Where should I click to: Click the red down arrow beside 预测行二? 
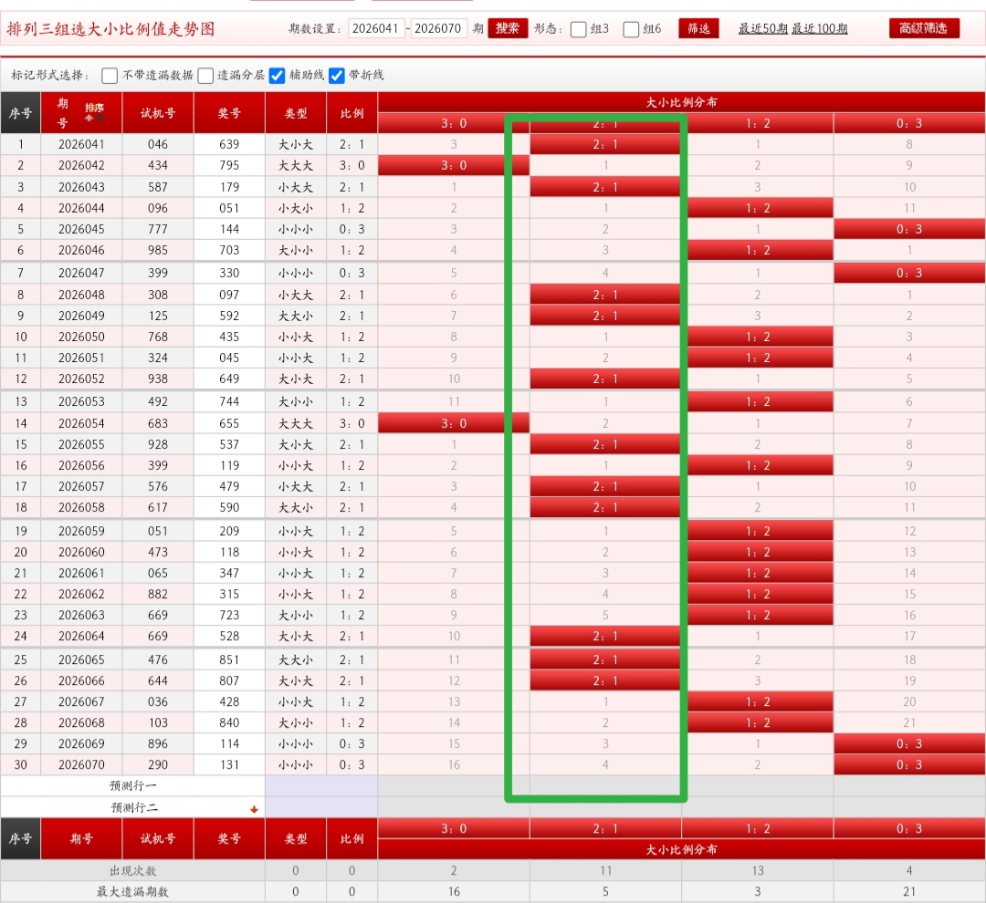click(x=254, y=809)
